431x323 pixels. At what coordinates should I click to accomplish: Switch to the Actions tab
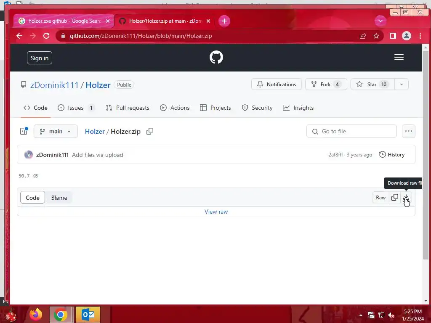pyautogui.click(x=175, y=108)
